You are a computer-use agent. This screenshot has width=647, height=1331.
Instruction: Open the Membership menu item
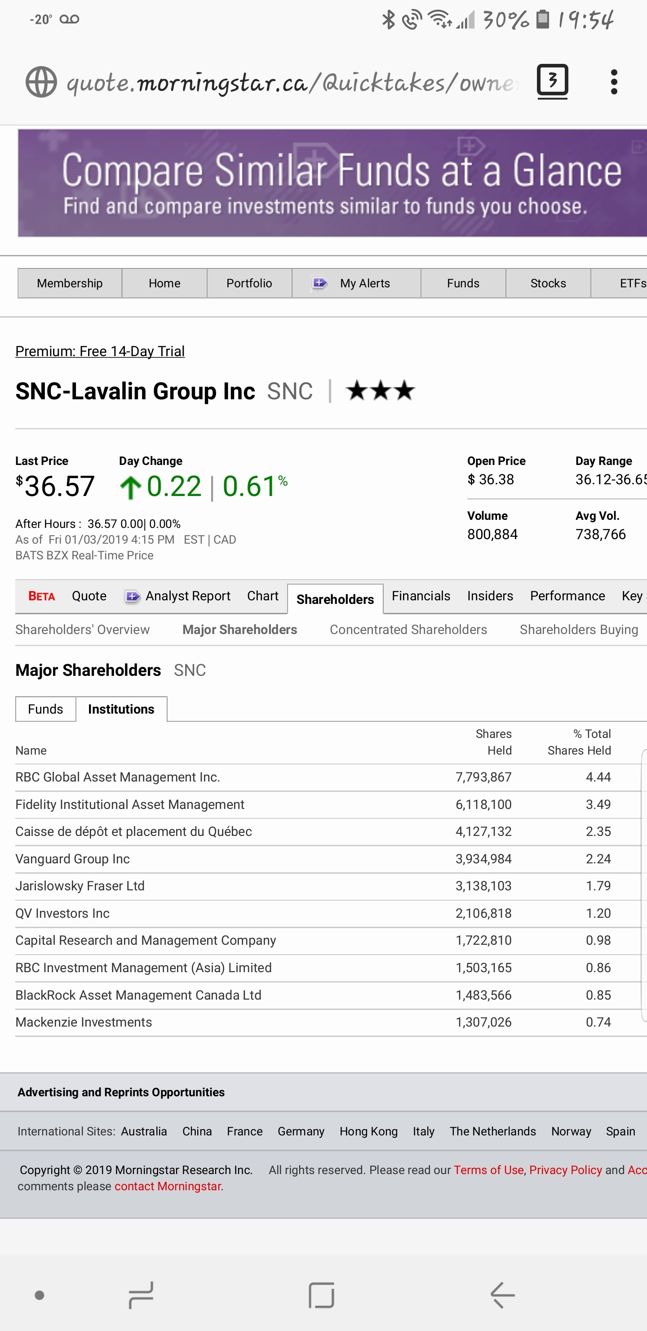click(x=70, y=283)
